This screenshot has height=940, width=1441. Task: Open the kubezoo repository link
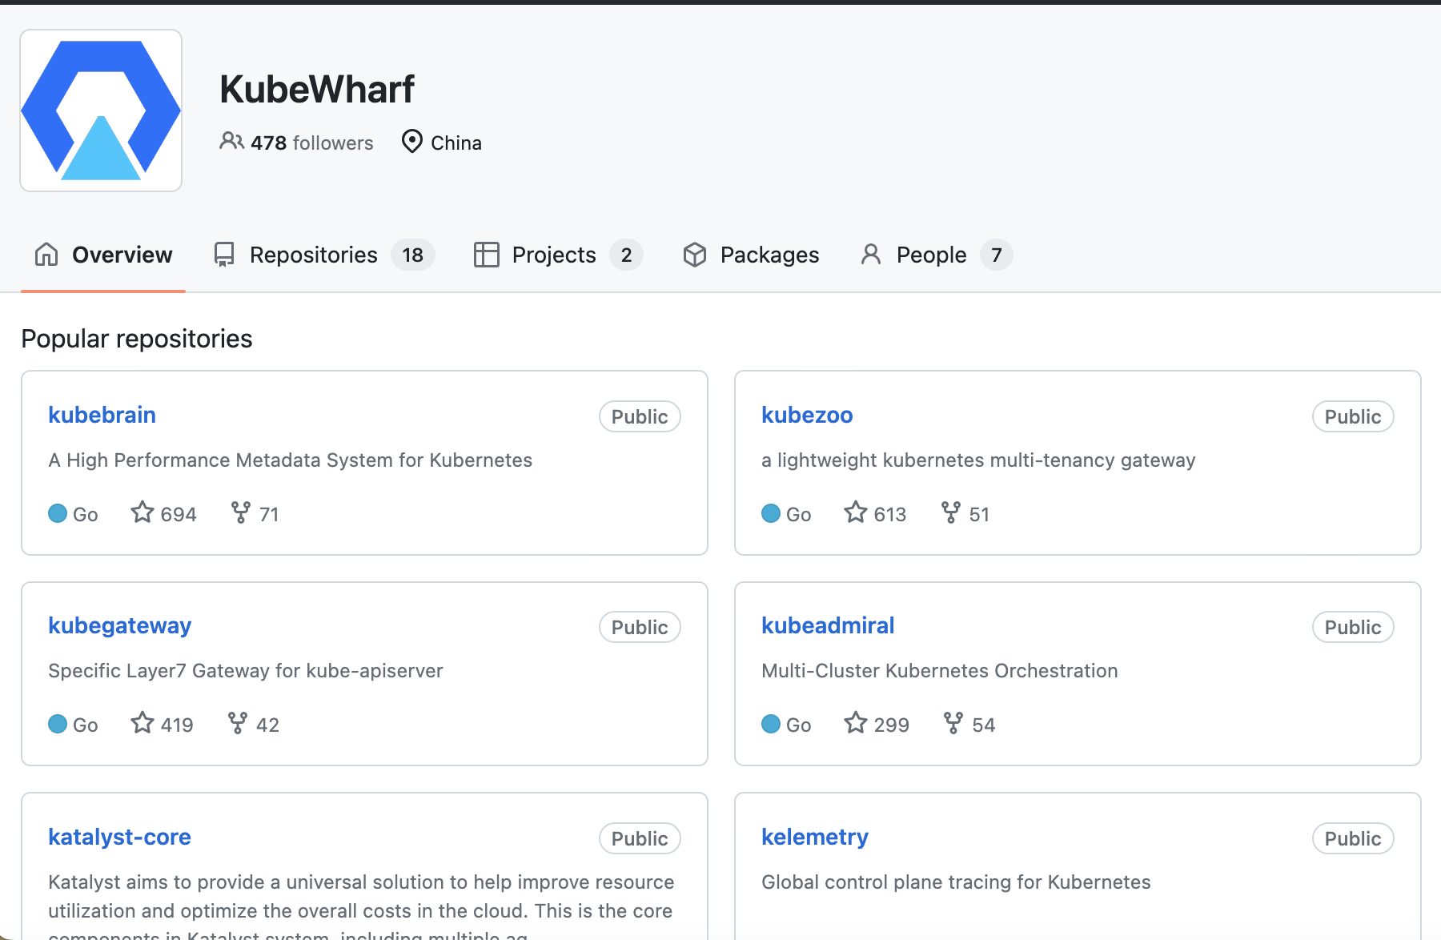tap(807, 415)
